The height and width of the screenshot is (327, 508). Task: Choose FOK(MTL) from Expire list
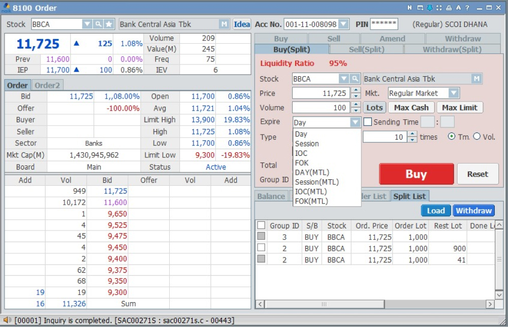click(311, 201)
